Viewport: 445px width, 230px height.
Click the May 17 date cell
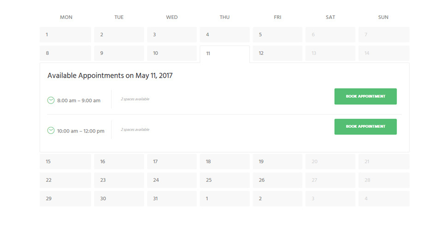[172, 161]
